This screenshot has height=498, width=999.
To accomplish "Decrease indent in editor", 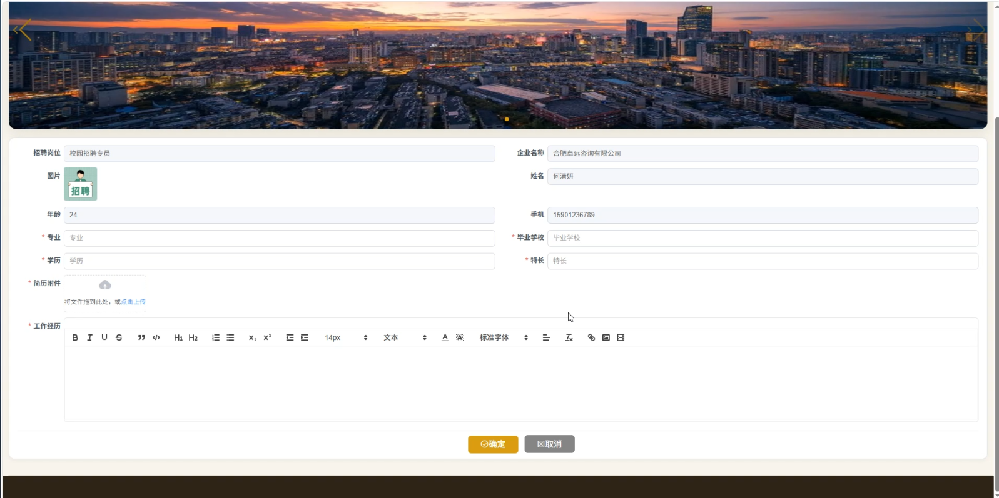I will coord(290,337).
